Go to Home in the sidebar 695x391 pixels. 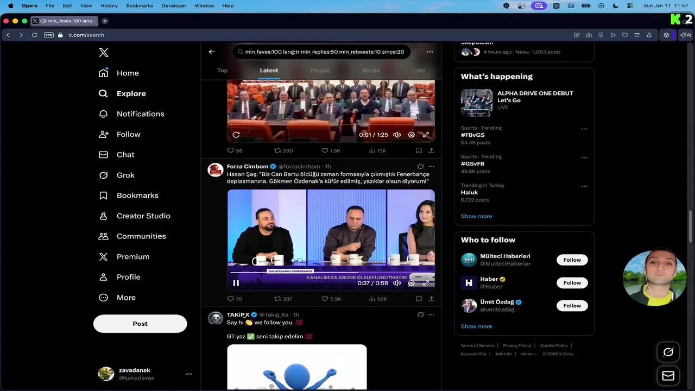click(119, 73)
